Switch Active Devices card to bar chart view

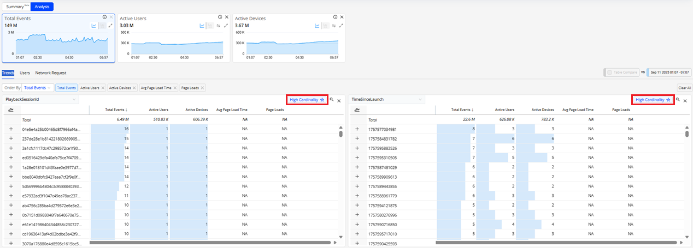click(x=325, y=26)
